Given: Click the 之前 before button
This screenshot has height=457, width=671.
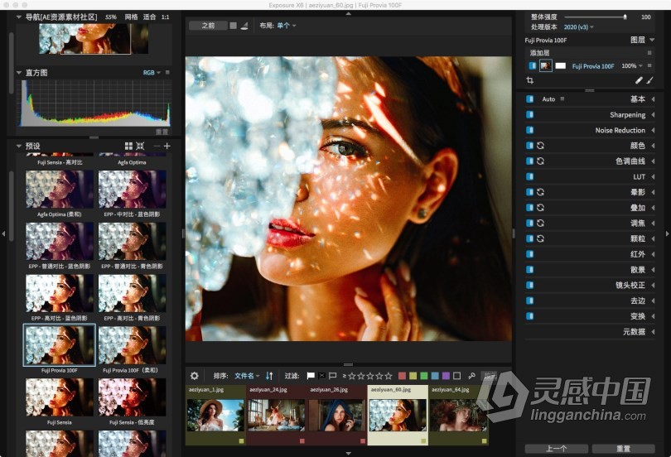Looking at the screenshot, I should click(x=208, y=26).
